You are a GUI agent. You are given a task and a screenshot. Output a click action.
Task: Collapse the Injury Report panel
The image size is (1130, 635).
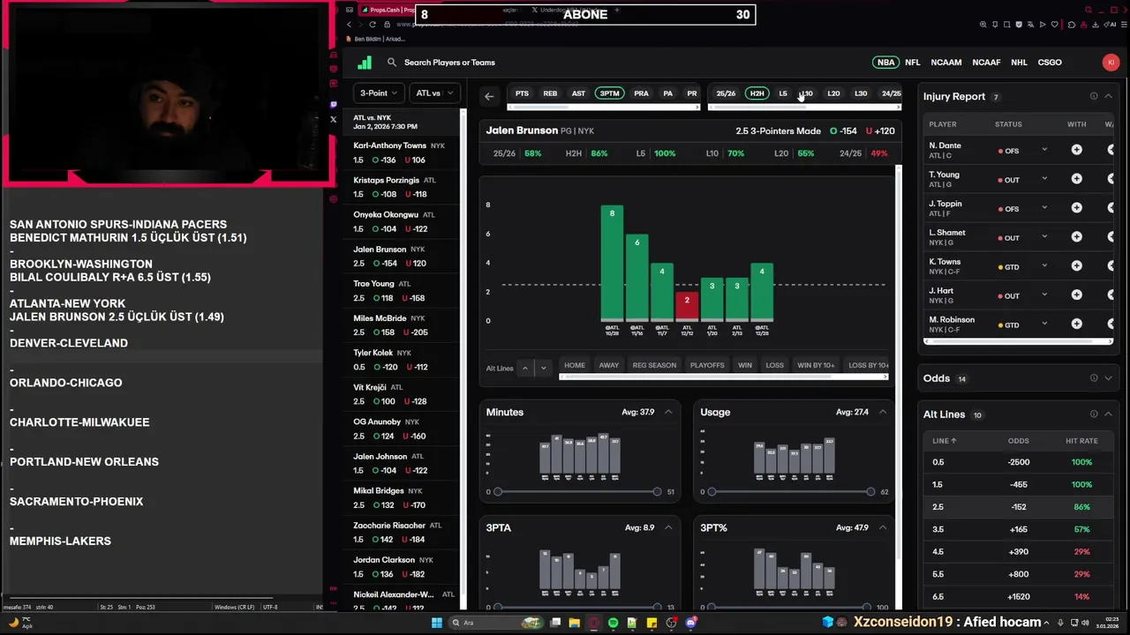pyautogui.click(x=1108, y=96)
